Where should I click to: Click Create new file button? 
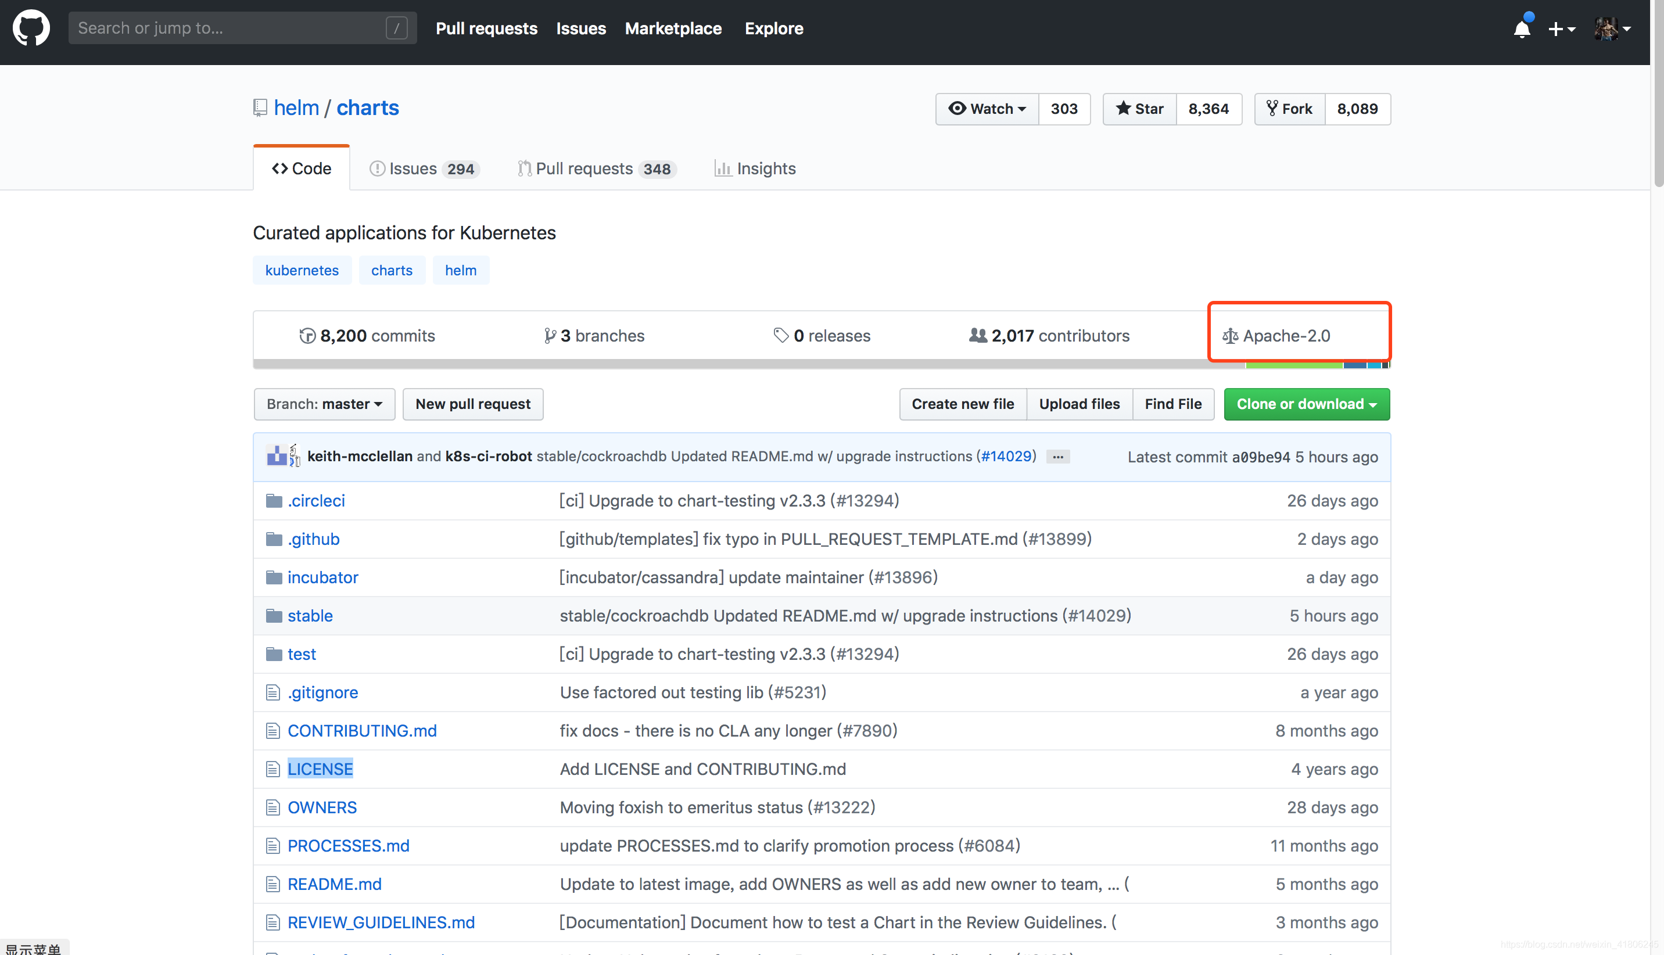click(963, 404)
